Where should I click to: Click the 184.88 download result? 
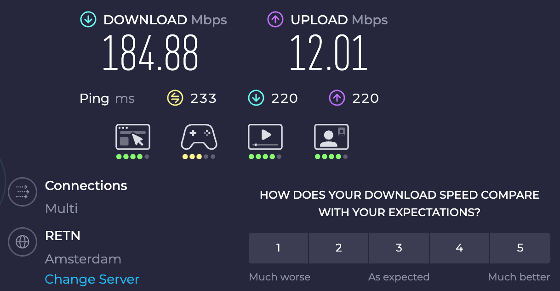(x=150, y=52)
